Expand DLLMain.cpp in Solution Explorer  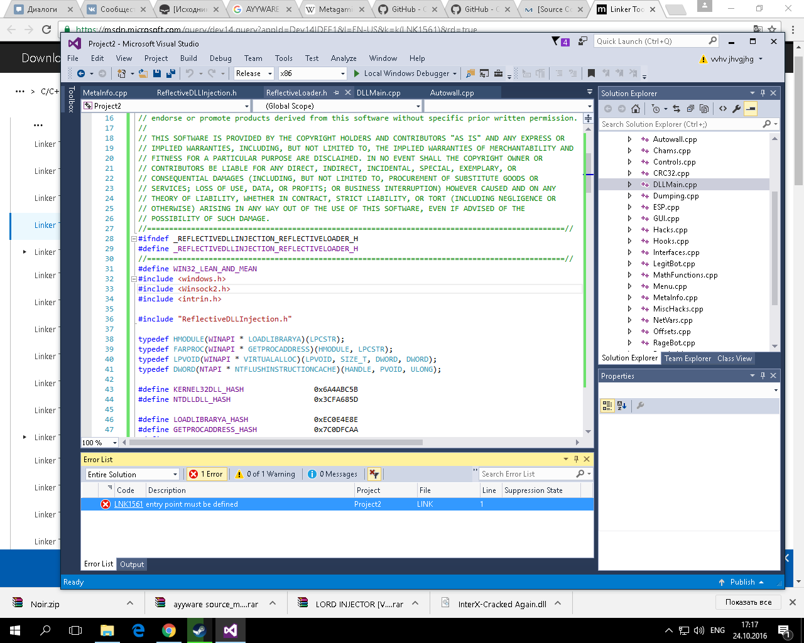tap(629, 185)
